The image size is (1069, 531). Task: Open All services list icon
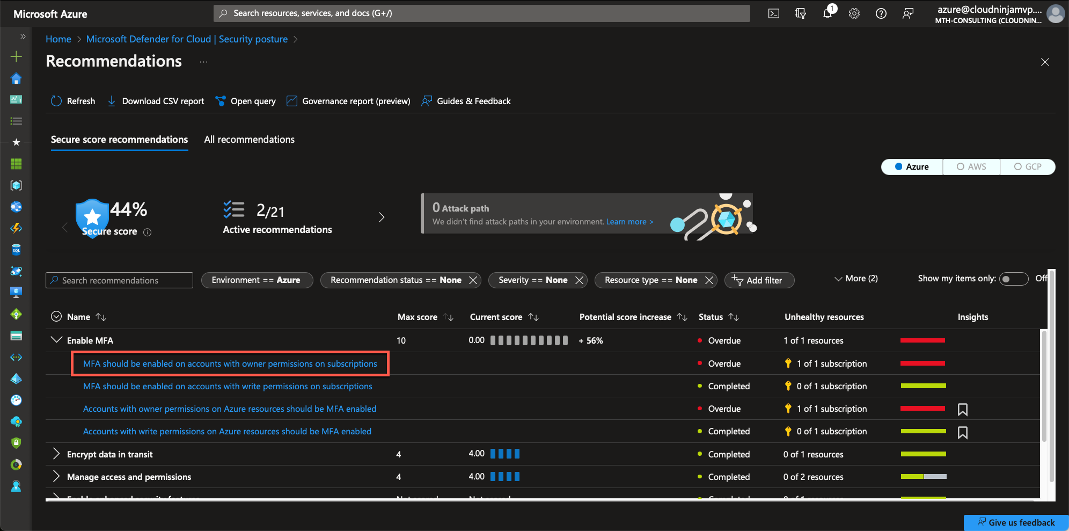pyautogui.click(x=16, y=121)
